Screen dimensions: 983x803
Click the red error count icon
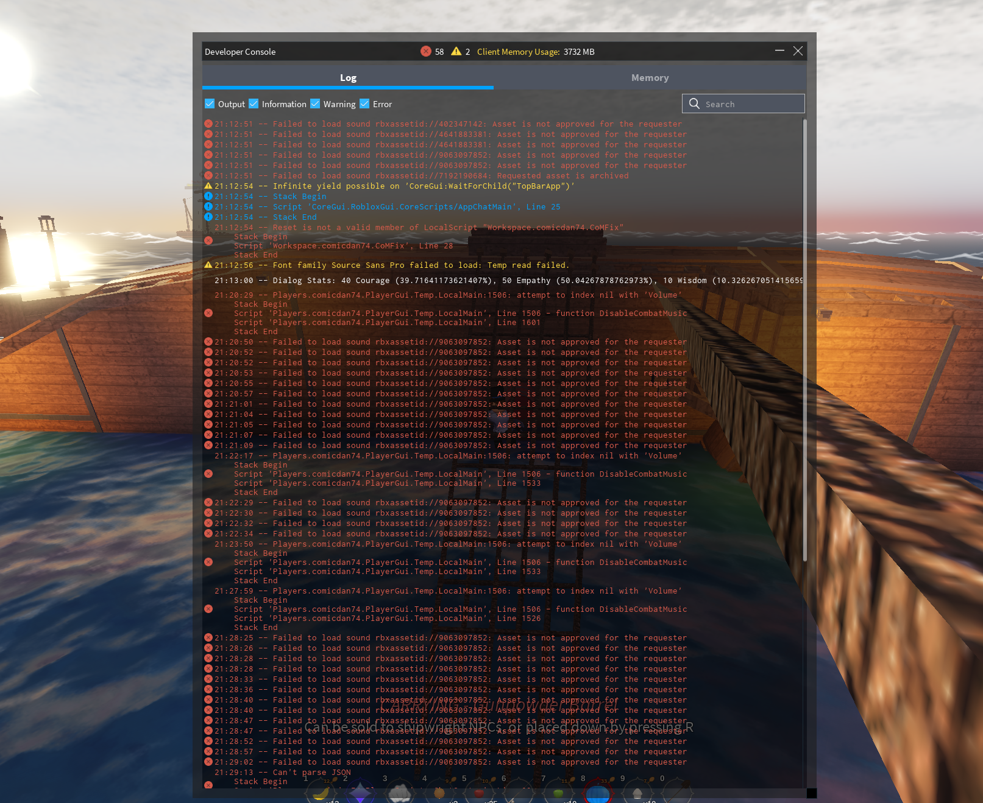[426, 52]
